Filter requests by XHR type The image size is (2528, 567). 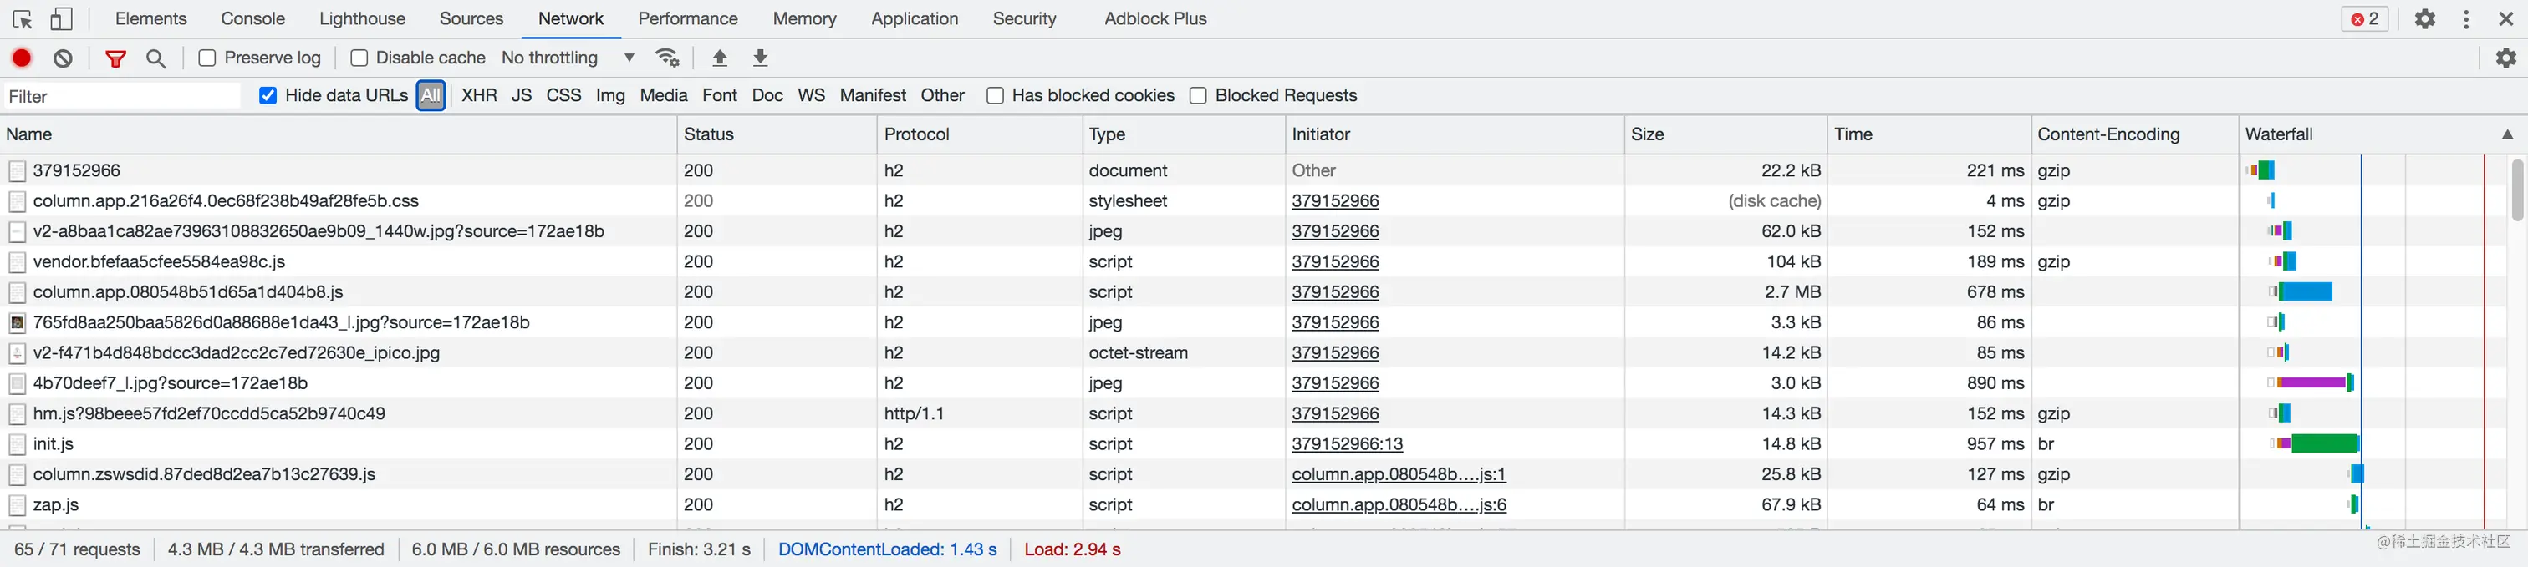[x=479, y=95]
